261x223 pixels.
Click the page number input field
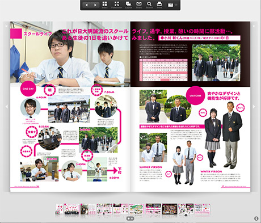tap(171, 5)
